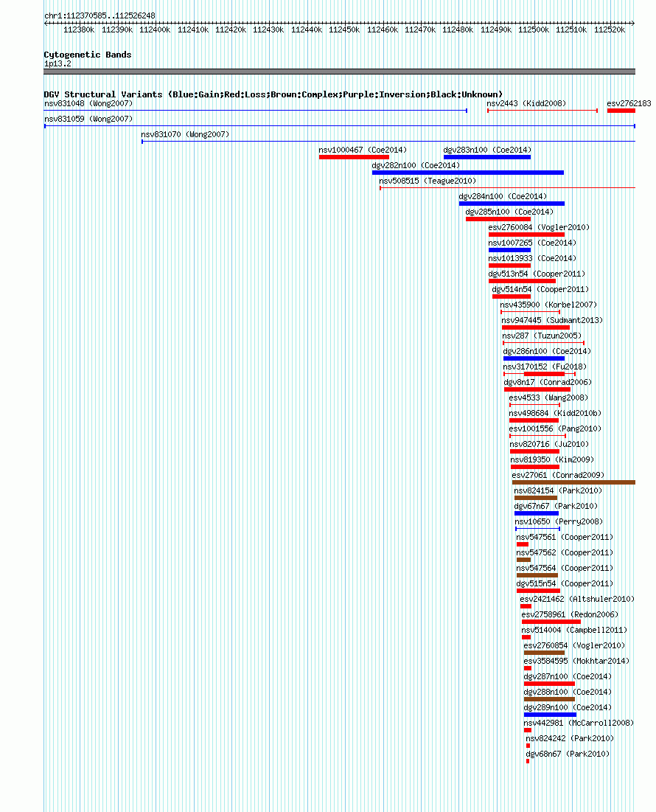Image resolution: width=656 pixels, height=812 pixels.
Task: Select nsv1013933 (Coe2014) label
Action: point(532,258)
